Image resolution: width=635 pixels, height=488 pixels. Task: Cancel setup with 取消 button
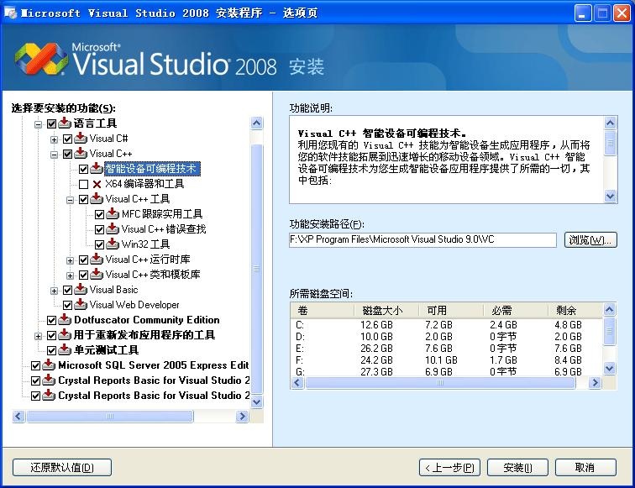[x=585, y=468]
